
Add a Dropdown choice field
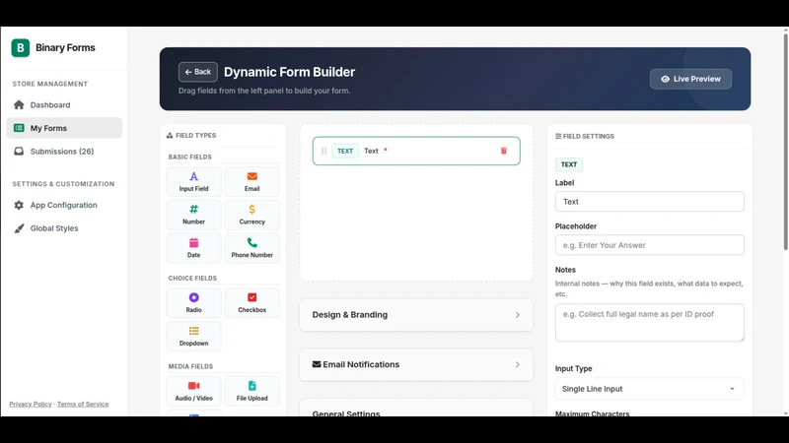(193, 336)
